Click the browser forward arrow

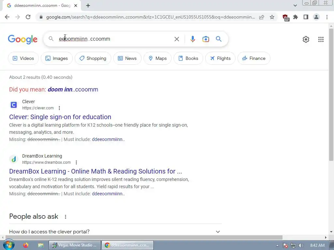18,17
